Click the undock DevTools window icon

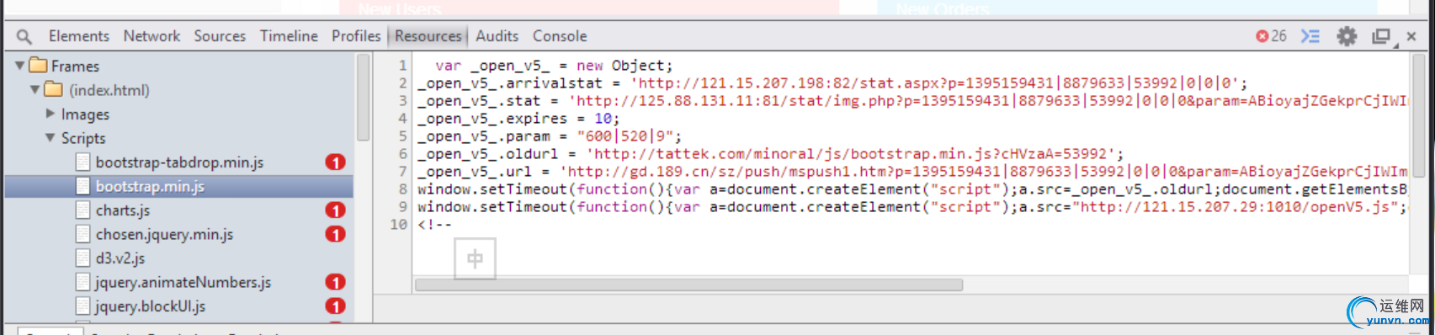pyautogui.click(x=1381, y=36)
